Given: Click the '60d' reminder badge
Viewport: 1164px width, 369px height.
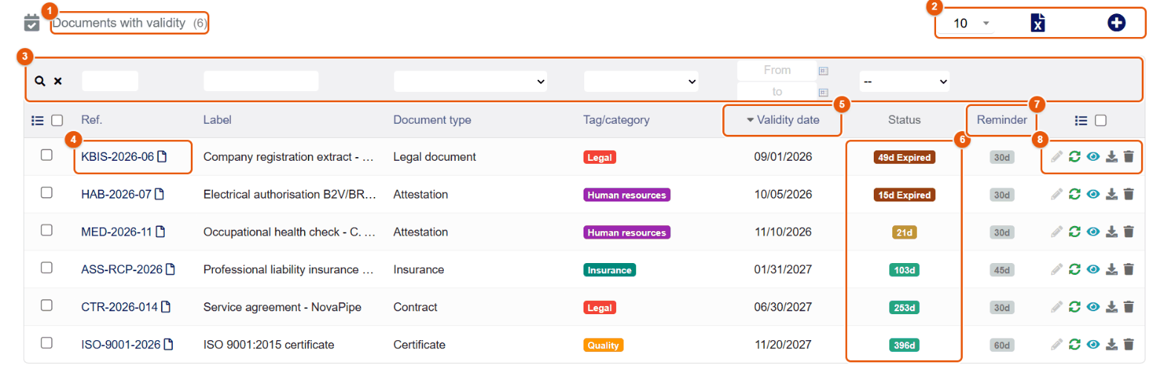Looking at the screenshot, I should [x=1002, y=345].
